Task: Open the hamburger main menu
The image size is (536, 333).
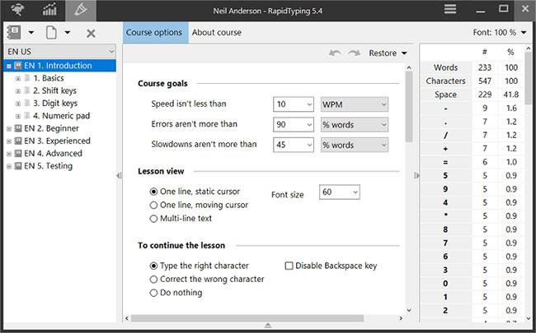Action: [450, 9]
